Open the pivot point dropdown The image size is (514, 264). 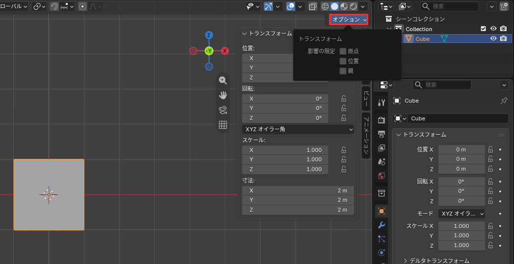39,6
